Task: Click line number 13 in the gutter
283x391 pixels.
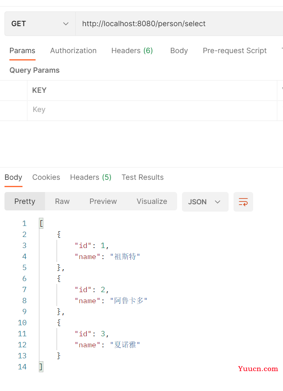Action: click(22, 356)
